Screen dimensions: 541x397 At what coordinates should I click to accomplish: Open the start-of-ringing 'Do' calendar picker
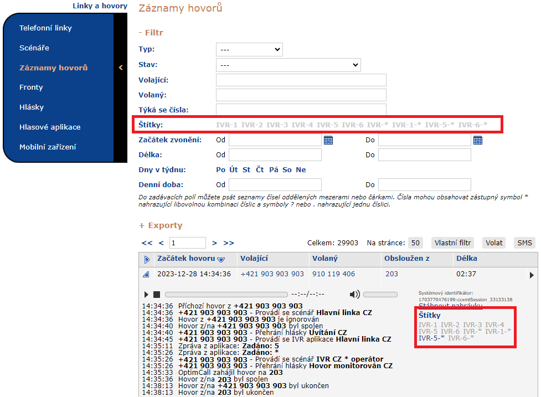(x=478, y=140)
